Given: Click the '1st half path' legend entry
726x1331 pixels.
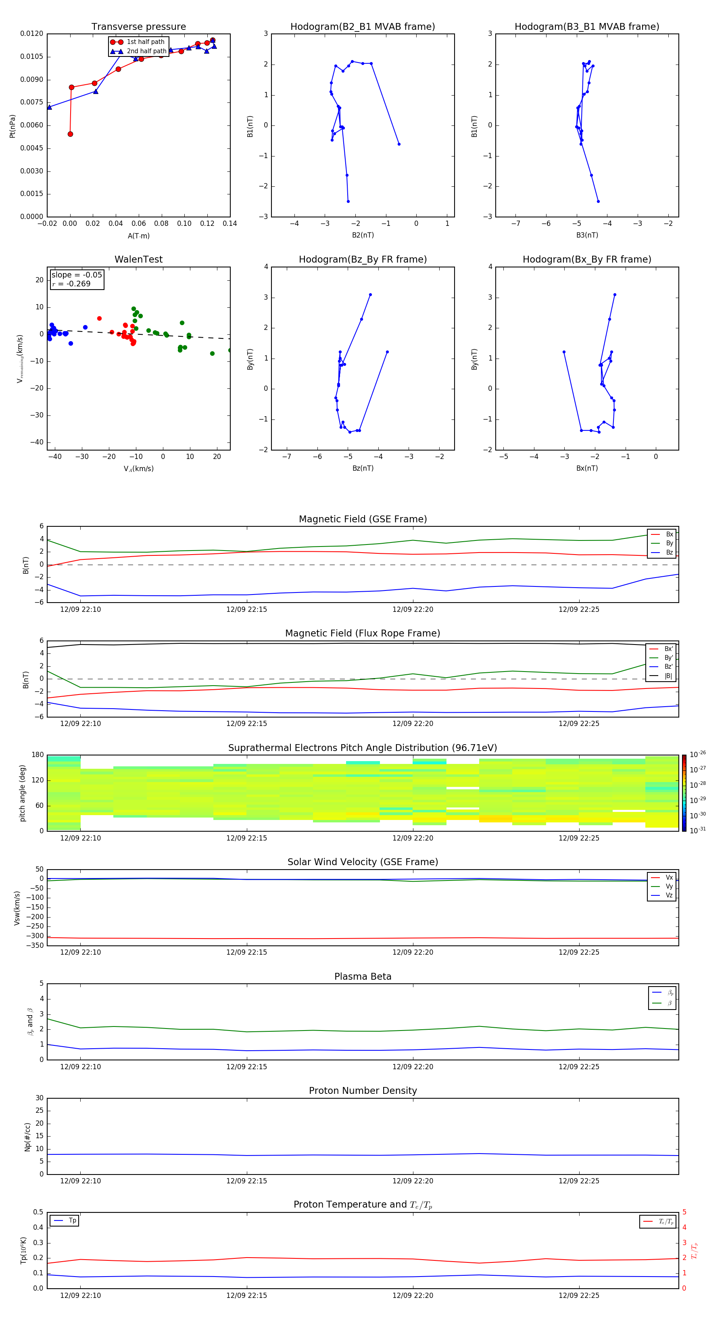Looking at the screenshot, I should tap(138, 42).
